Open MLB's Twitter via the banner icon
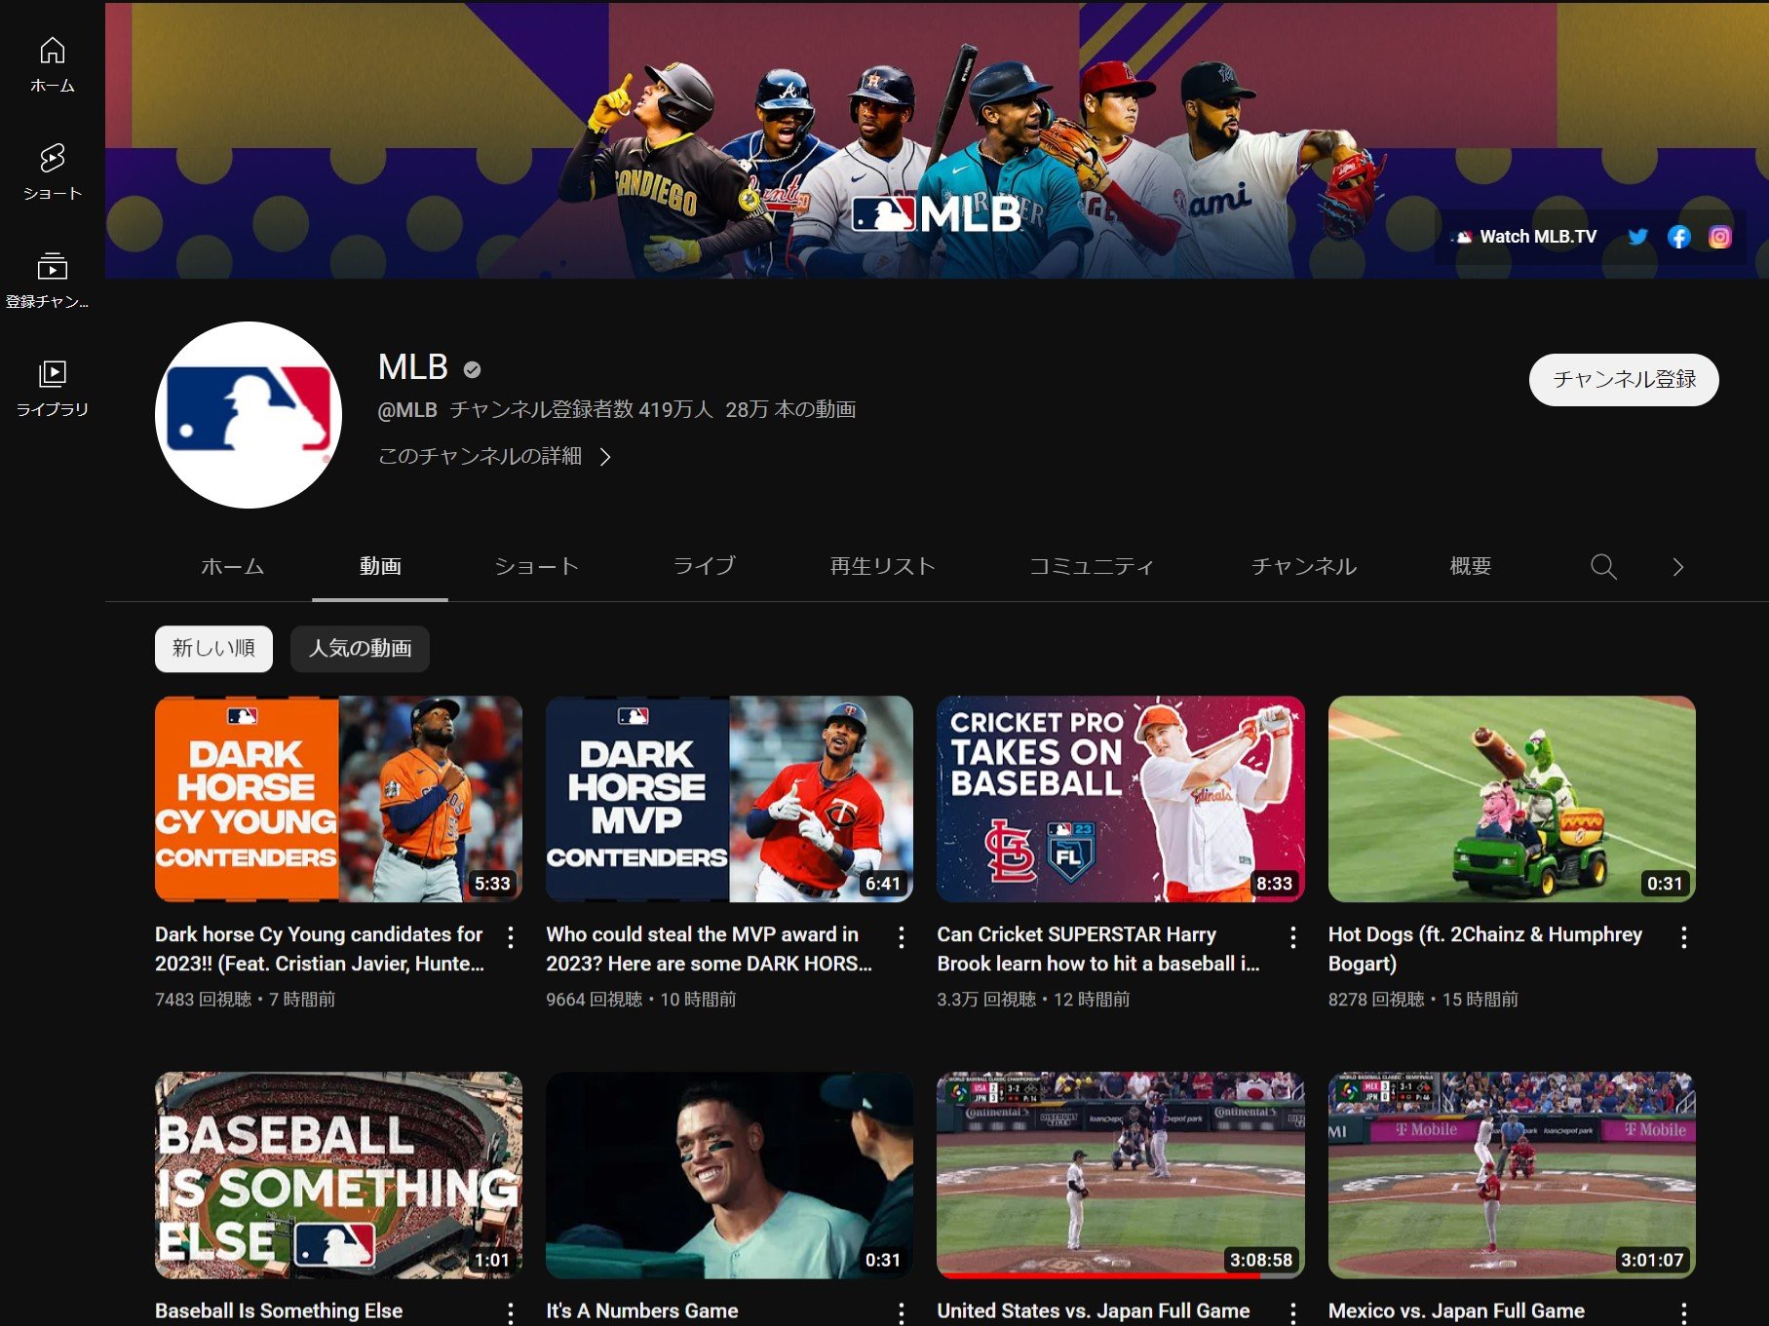Image resolution: width=1769 pixels, height=1326 pixels. tap(1637, 236)
